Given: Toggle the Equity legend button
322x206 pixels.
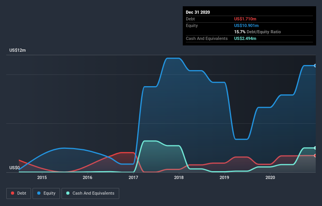Looking at the screenshot, I should pyautogui.click(x=46, y=193).
